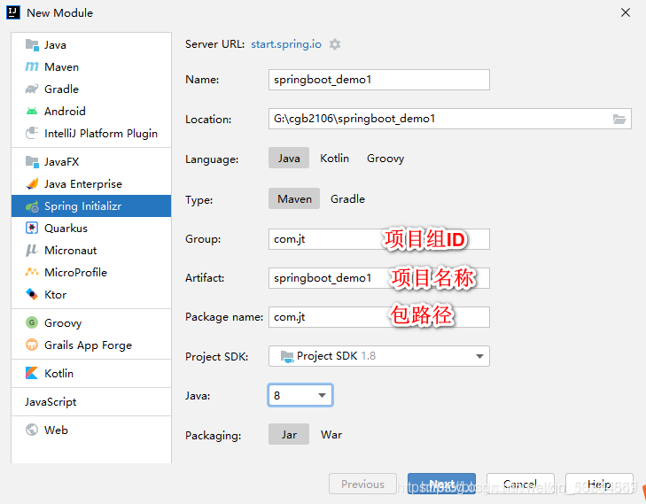Select Groovy as the language
The height and width of the screenshot is (504, 646).
tap(385, 159)
